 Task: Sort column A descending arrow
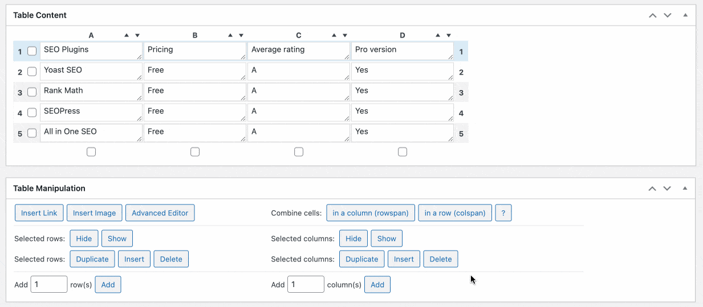[x=137, y=35]
